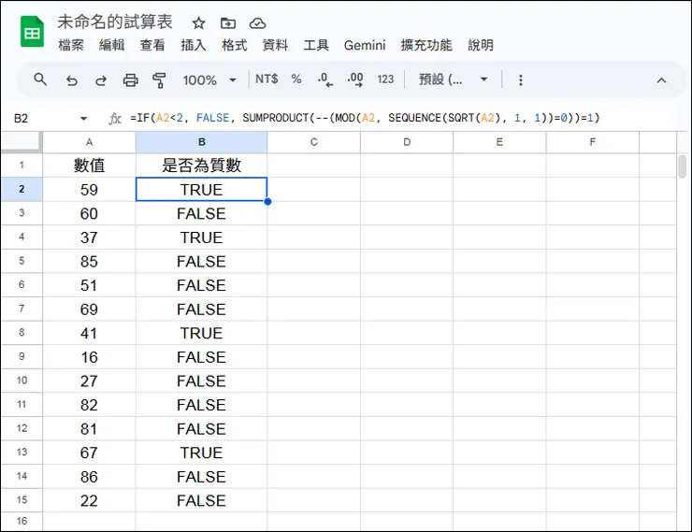Select the paint format roller

pos(159,80)
